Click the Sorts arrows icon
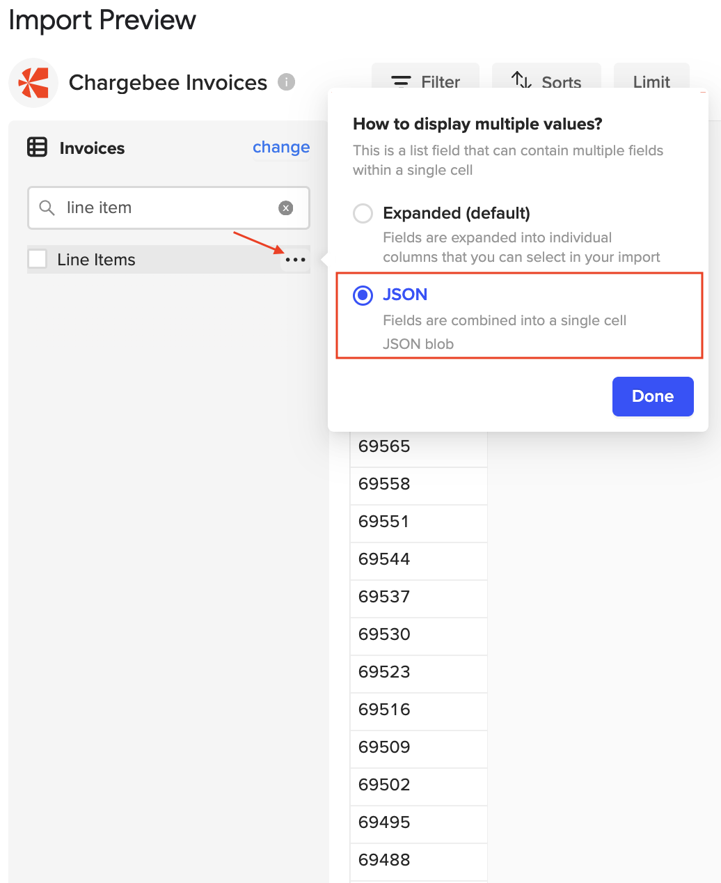 click(522, 81)
